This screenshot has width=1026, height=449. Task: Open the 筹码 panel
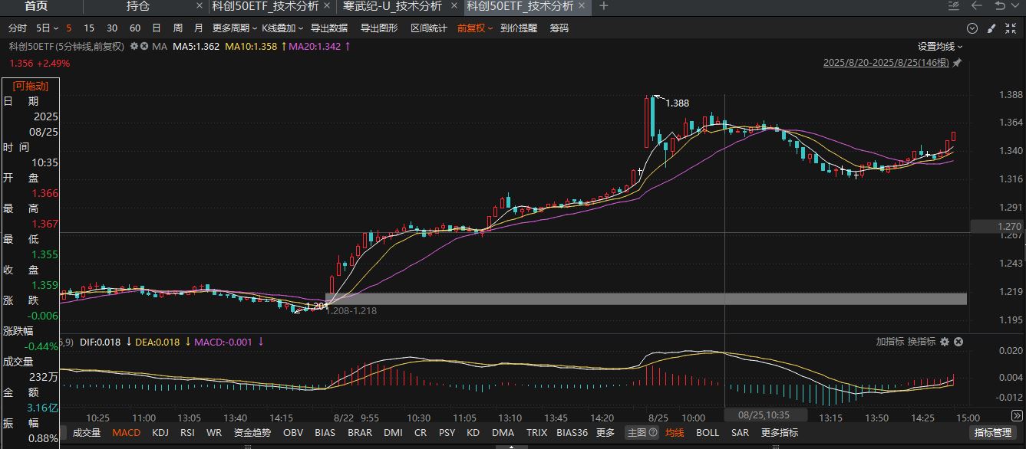(559, 28)
